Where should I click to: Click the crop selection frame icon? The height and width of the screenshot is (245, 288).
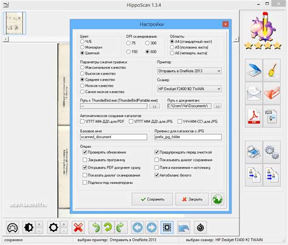click(167, 227)
